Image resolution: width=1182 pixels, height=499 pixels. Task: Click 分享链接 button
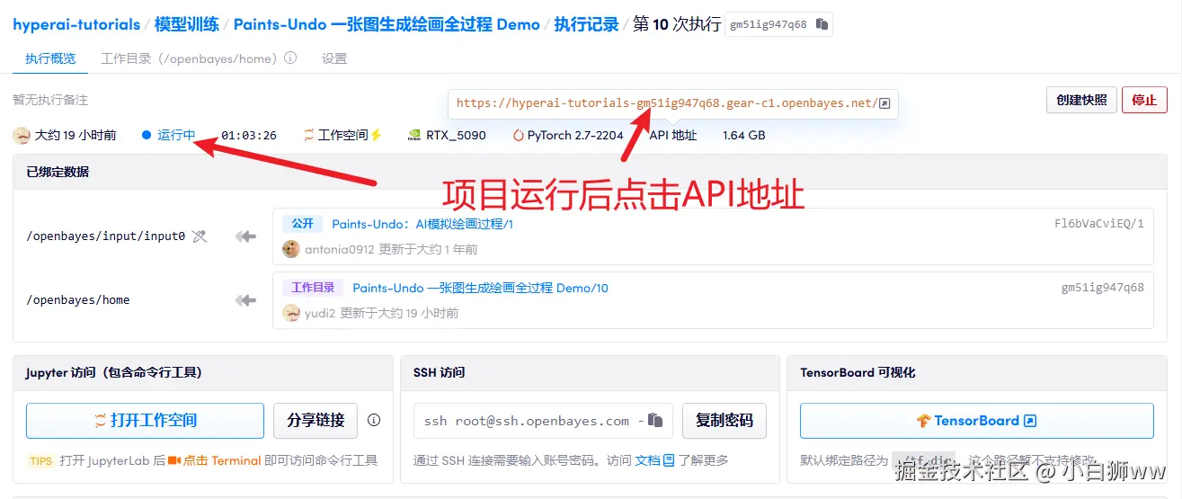[x=315, y=420]
